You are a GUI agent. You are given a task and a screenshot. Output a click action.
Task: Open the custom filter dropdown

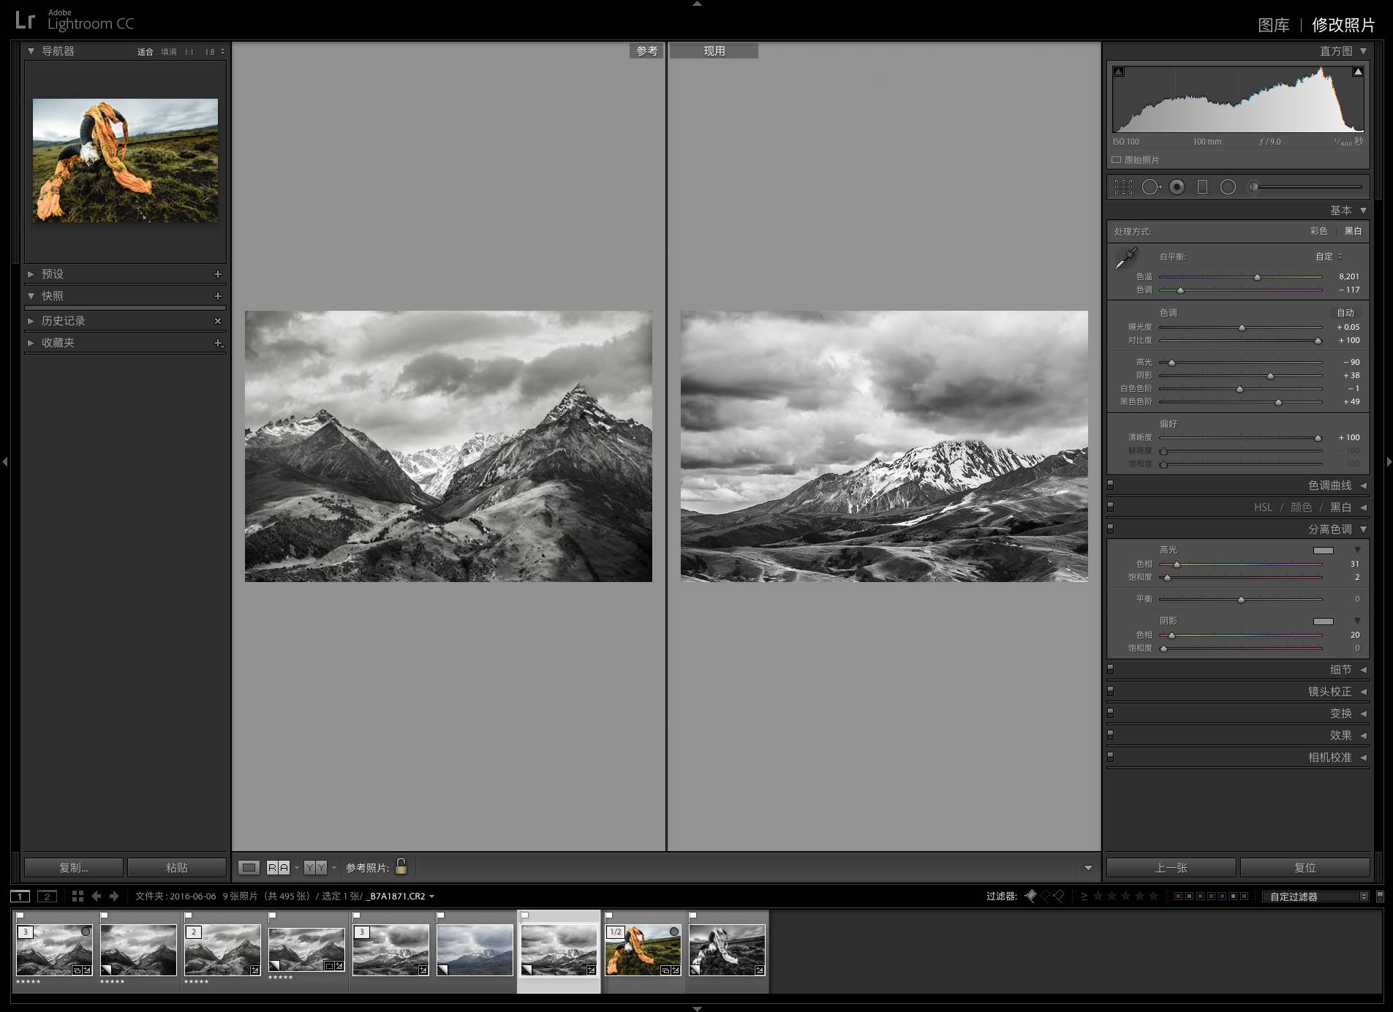tap(1315, 896)
